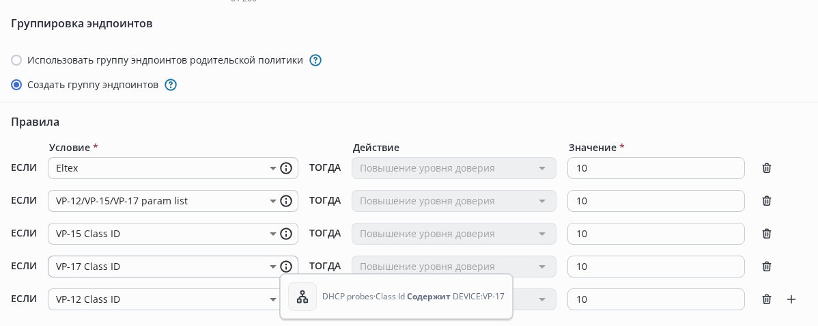Click value field in VP-17 Class ID row

tap(655, 267)
